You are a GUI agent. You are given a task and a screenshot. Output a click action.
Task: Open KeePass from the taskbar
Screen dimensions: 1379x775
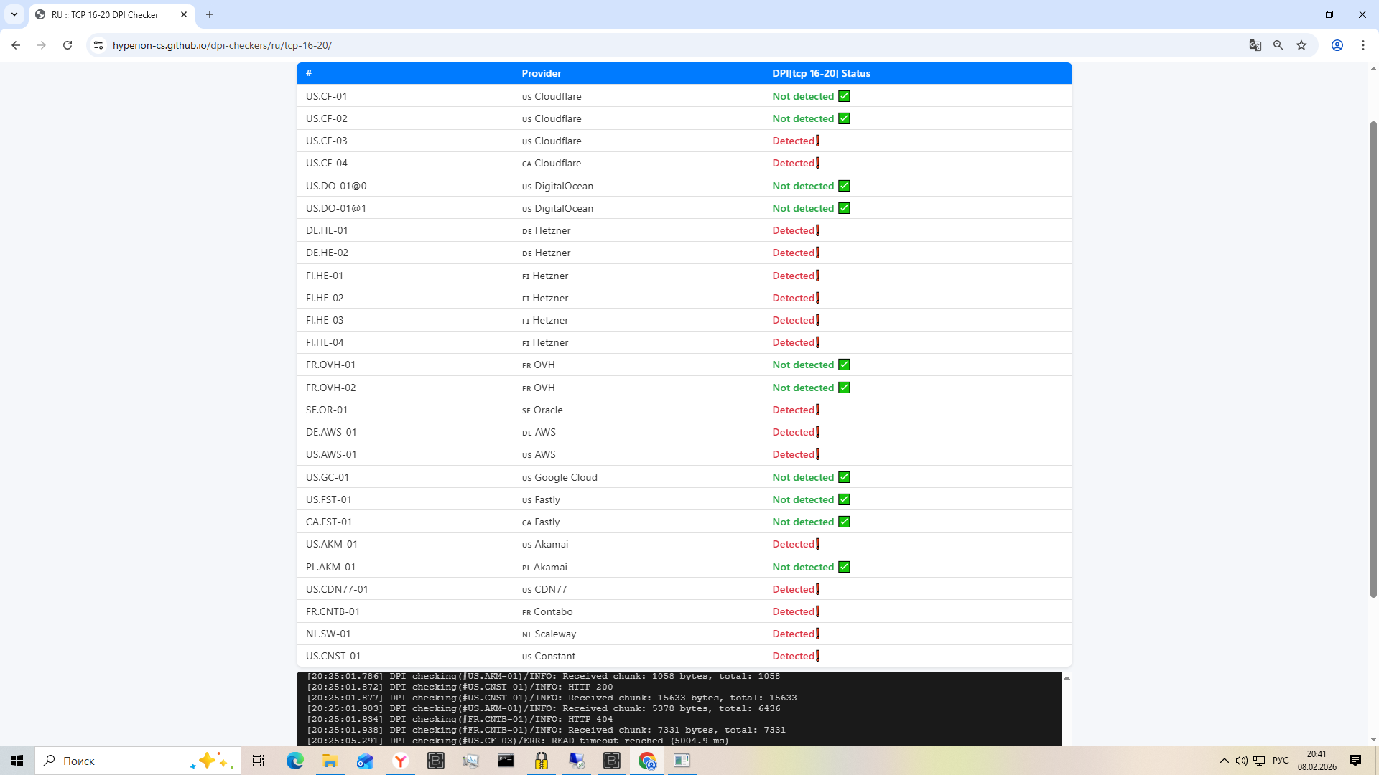tap(542, 761)
